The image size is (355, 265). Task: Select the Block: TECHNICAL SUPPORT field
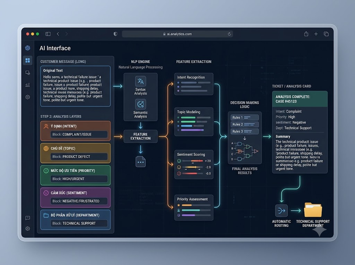79,223
